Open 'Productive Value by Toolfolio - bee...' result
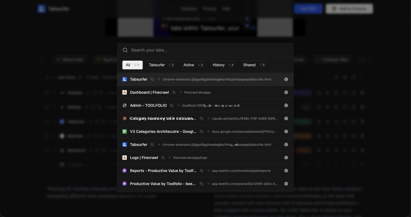The height and width of the screenshot is (217, 411). (205, 184)
